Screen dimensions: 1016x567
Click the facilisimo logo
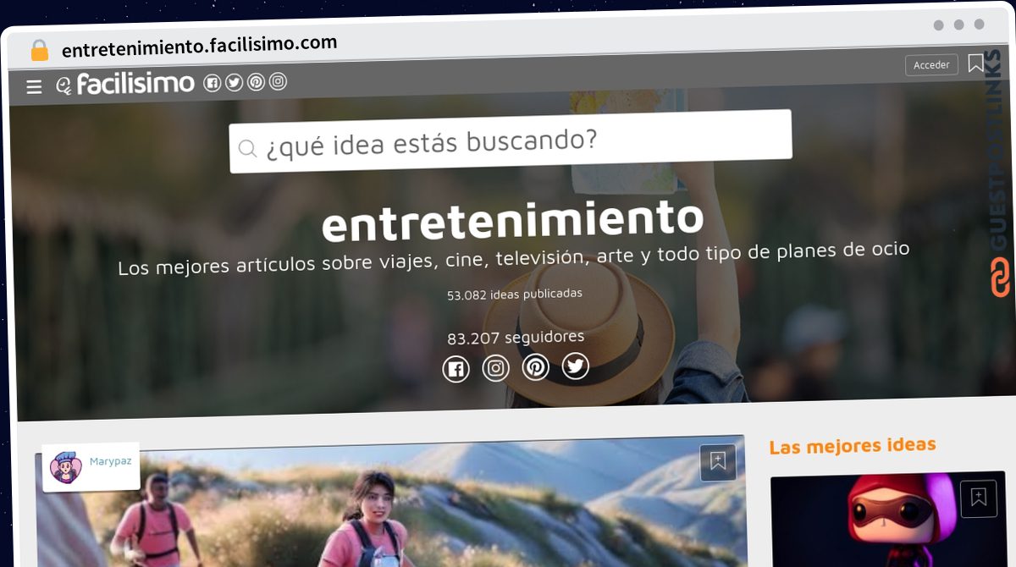125,84
